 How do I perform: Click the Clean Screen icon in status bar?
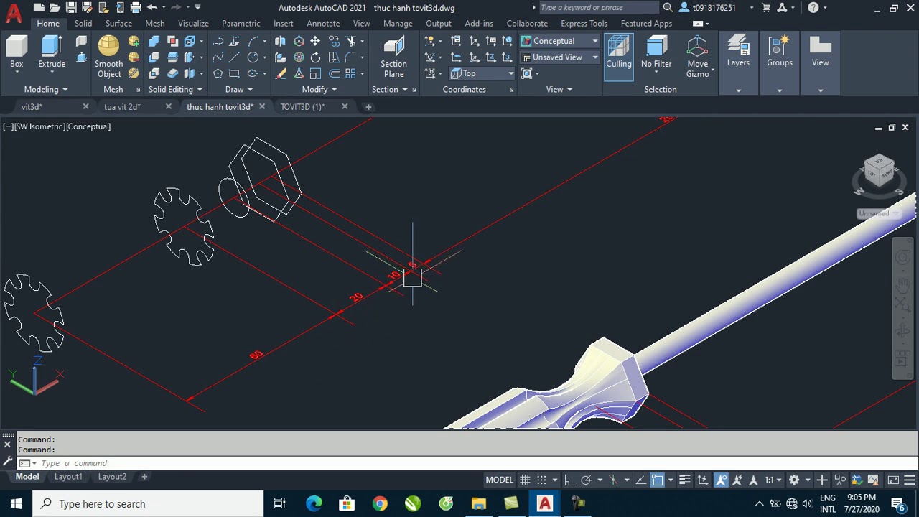click(x=893, y=480)
